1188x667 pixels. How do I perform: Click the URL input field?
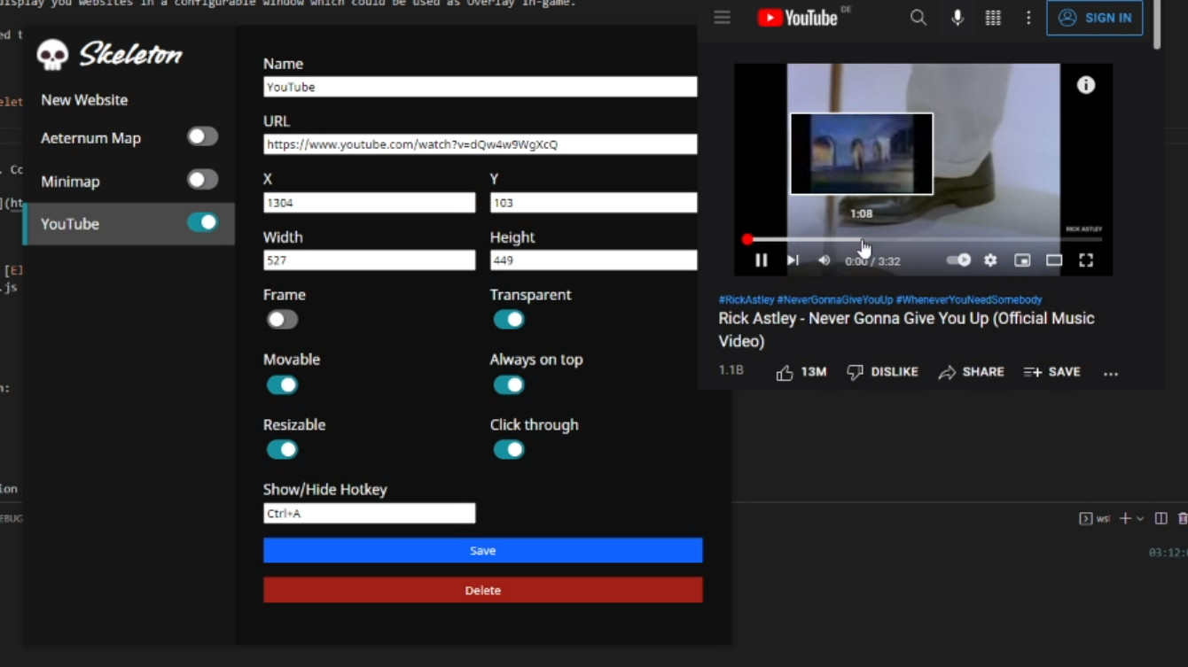(480, 144)
